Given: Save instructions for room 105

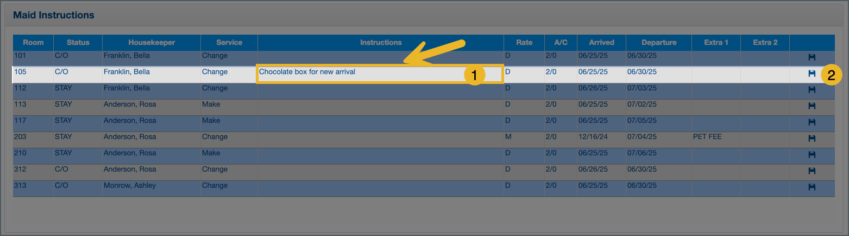Looking at the screenshot, I should click(x=812, y=74).
